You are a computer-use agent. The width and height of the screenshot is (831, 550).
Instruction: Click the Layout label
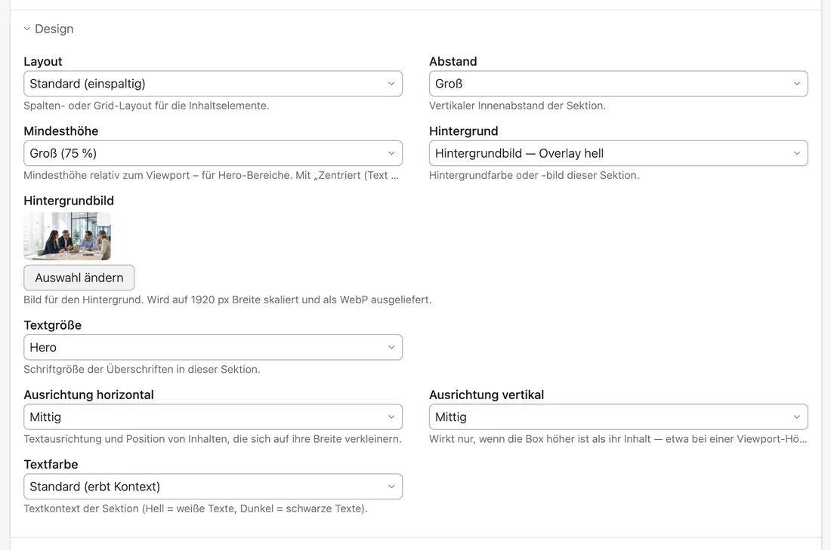tap(43, 61)
